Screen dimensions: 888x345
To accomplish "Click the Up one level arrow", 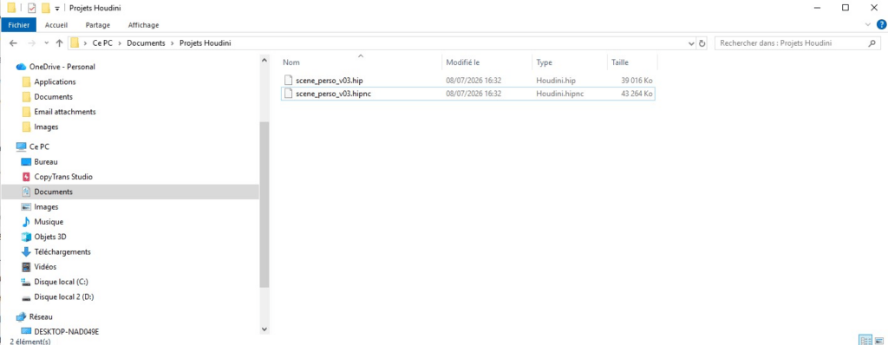I will 60,43.
